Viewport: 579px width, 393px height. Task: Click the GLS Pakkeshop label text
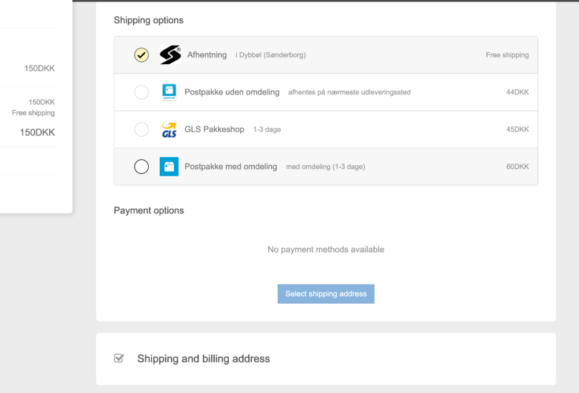point(214,129)
